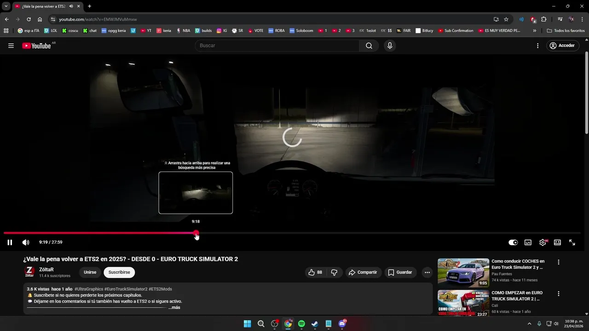Viewport: 589px width, 331px height.
Task: Reload the page
Action: 29,19
